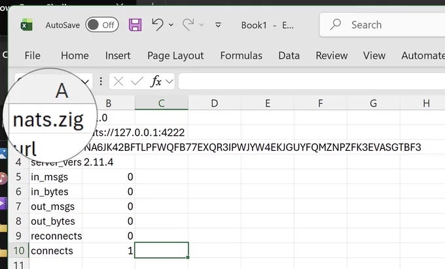Open the Redo history dropdown
445x269 pixels.
coord(202,25)
